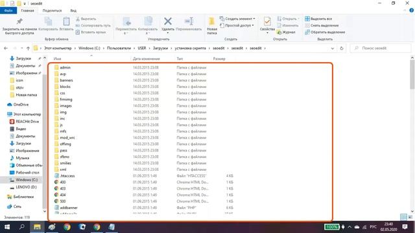Click the Rename (Переименовать) icon

189,21
